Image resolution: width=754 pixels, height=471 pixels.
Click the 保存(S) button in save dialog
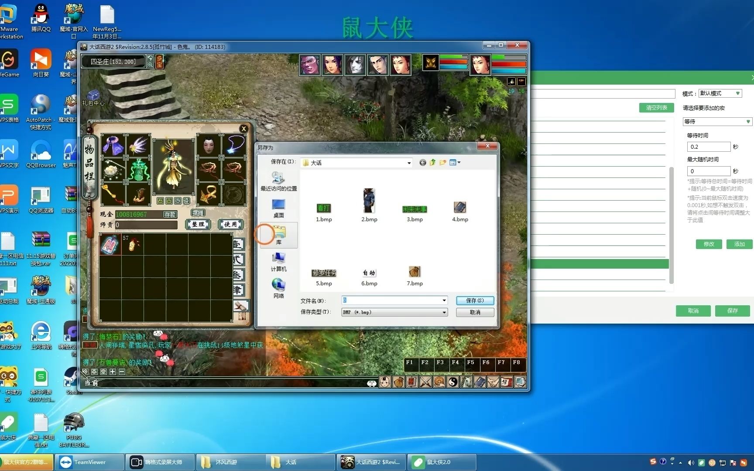[475, 300]
